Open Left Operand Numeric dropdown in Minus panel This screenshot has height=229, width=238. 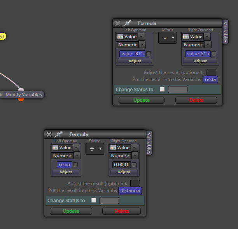click(x=142, y=44)
